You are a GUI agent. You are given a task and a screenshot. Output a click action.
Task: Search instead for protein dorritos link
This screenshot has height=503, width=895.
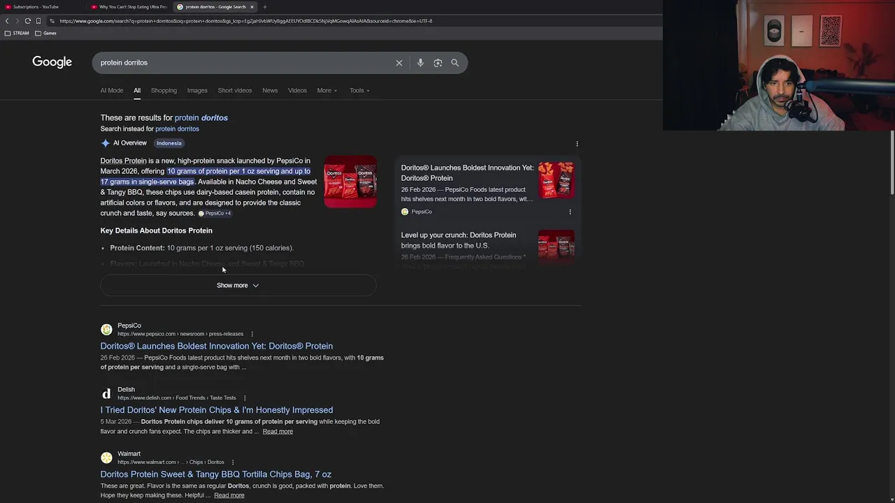pyautogui.click(x=177, y=129)
